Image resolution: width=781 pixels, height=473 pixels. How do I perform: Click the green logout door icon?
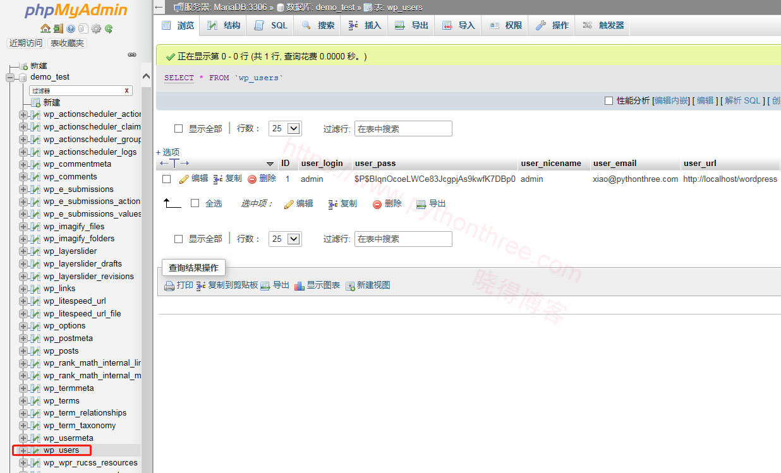coord(58,28)
